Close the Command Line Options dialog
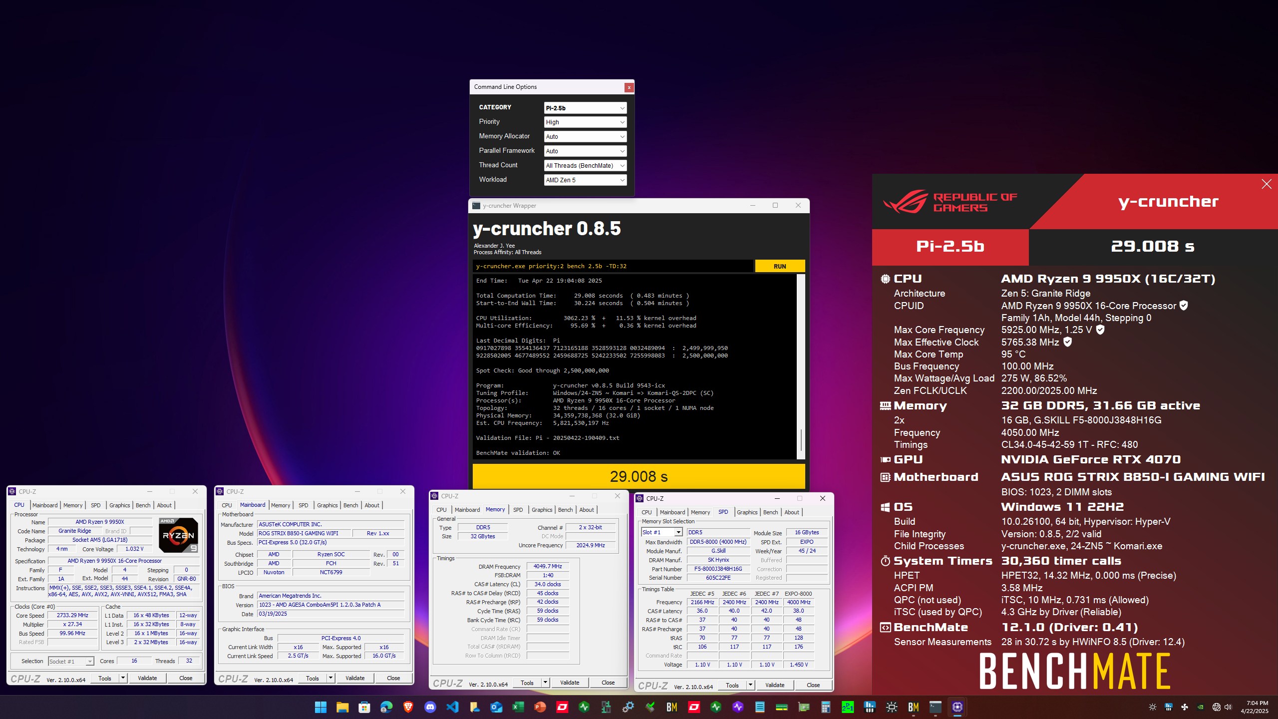The height and width of the screenshot is (719, 1278). click(x=629, y=87)
